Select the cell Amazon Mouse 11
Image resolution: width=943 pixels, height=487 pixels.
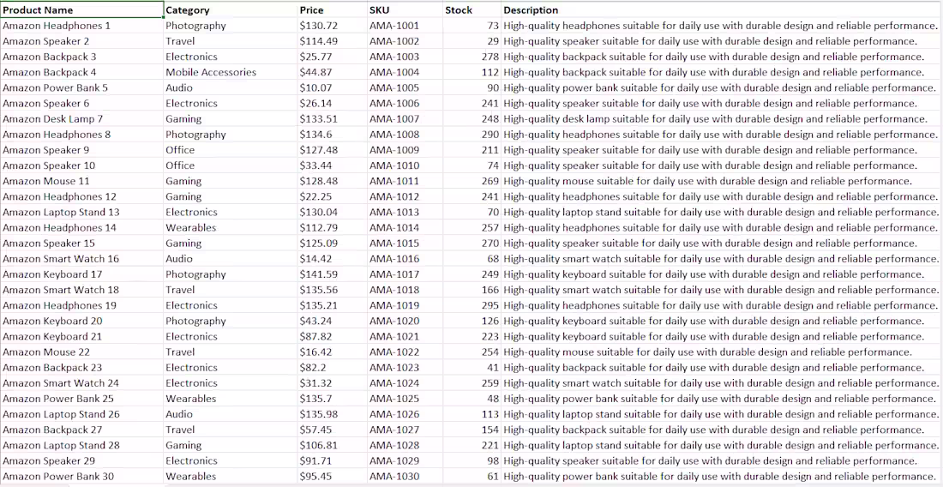(x=81, y=181)
